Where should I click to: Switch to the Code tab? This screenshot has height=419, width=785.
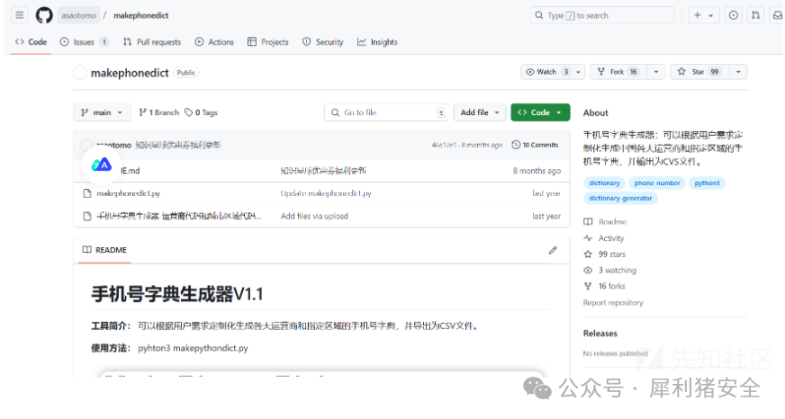(31, 42)
